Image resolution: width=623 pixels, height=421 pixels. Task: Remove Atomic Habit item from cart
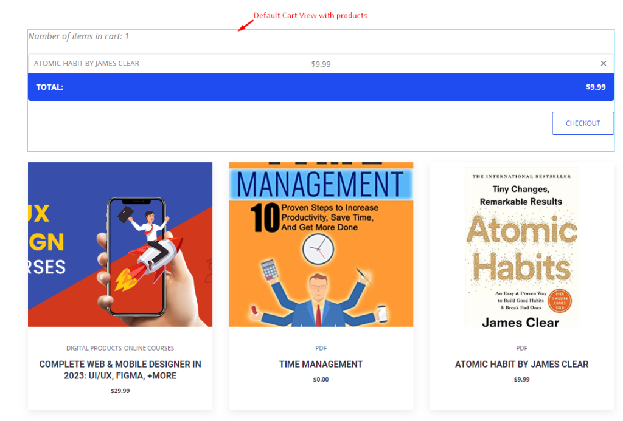603,64
